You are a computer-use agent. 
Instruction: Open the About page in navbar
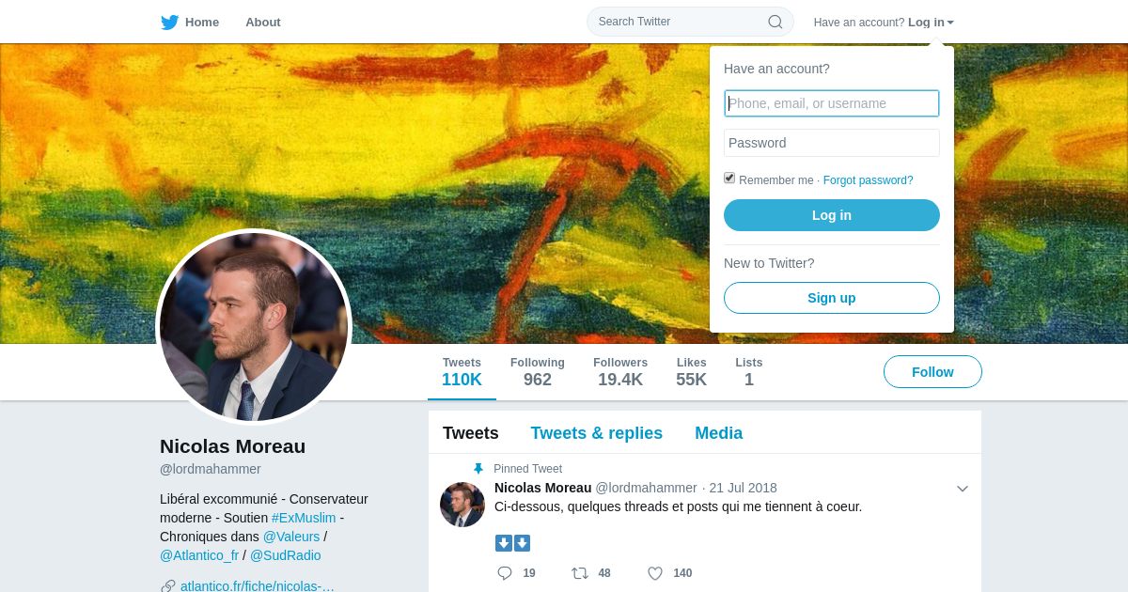click(x=263, y=22)
